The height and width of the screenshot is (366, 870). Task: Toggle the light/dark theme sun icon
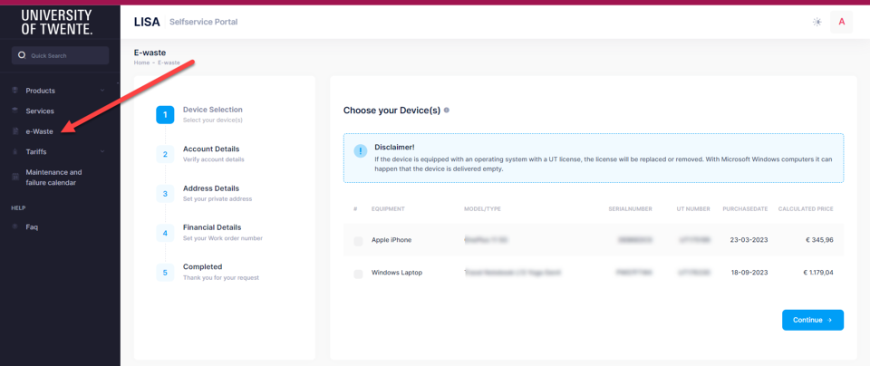[817, 22]
